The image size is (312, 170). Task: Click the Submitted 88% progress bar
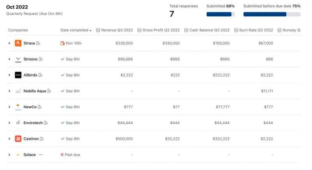(221, 14)
